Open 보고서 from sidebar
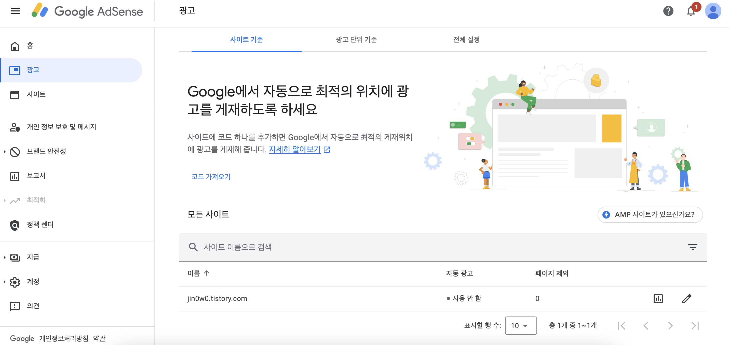 click(36, 176)
